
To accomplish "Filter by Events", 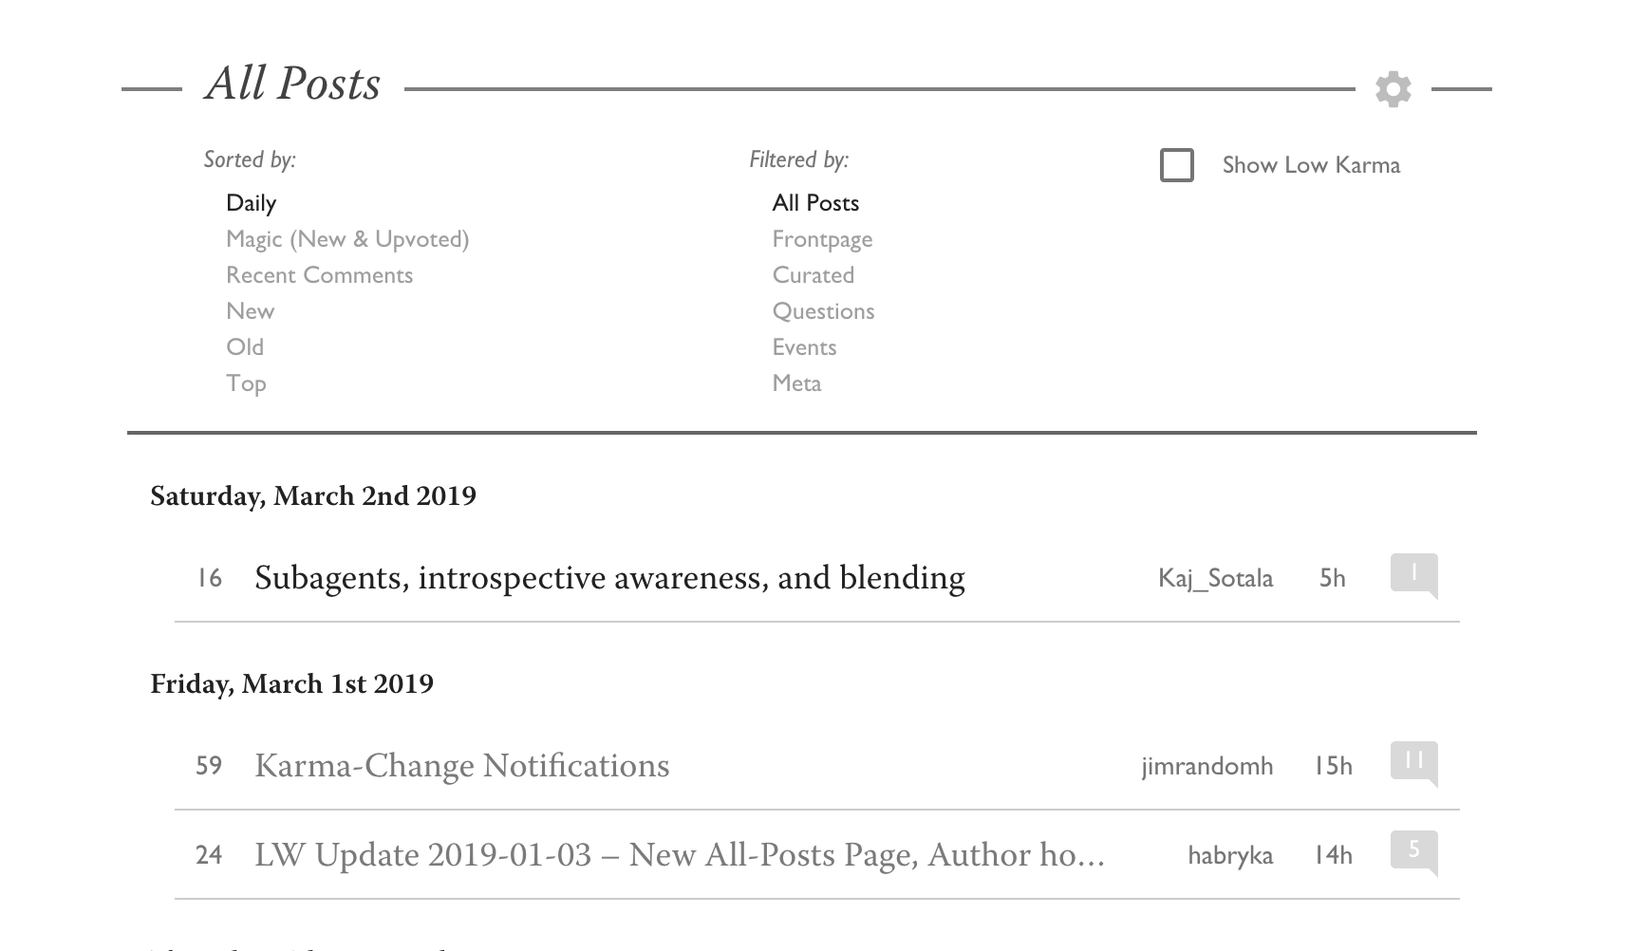I will 804,347.
